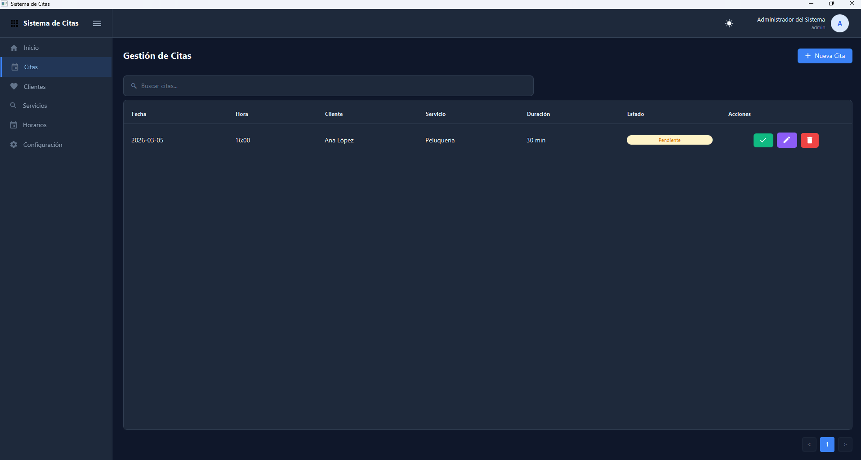
Task: Select Citas in the sidebar
Action: [x=31, y=67]
